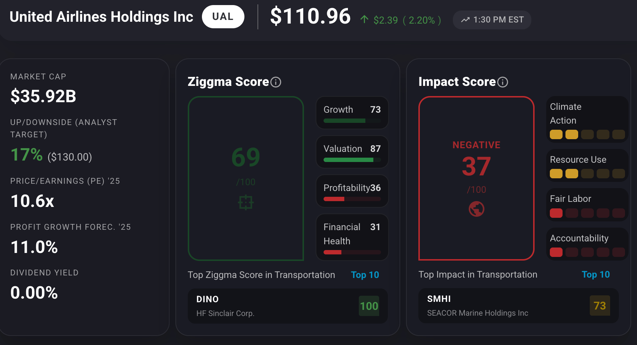
Task: Click the 11.0% profit growth value
Action: pyautogui.click(x=34, y=247)
